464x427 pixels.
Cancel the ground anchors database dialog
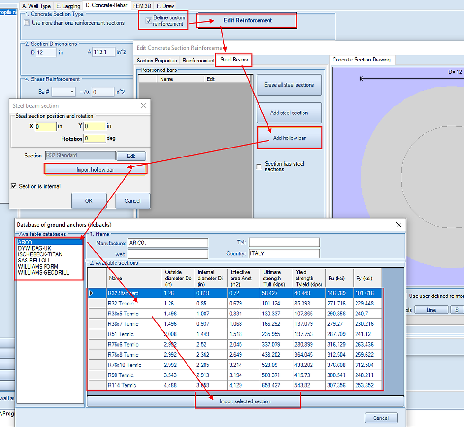[381, 418]
